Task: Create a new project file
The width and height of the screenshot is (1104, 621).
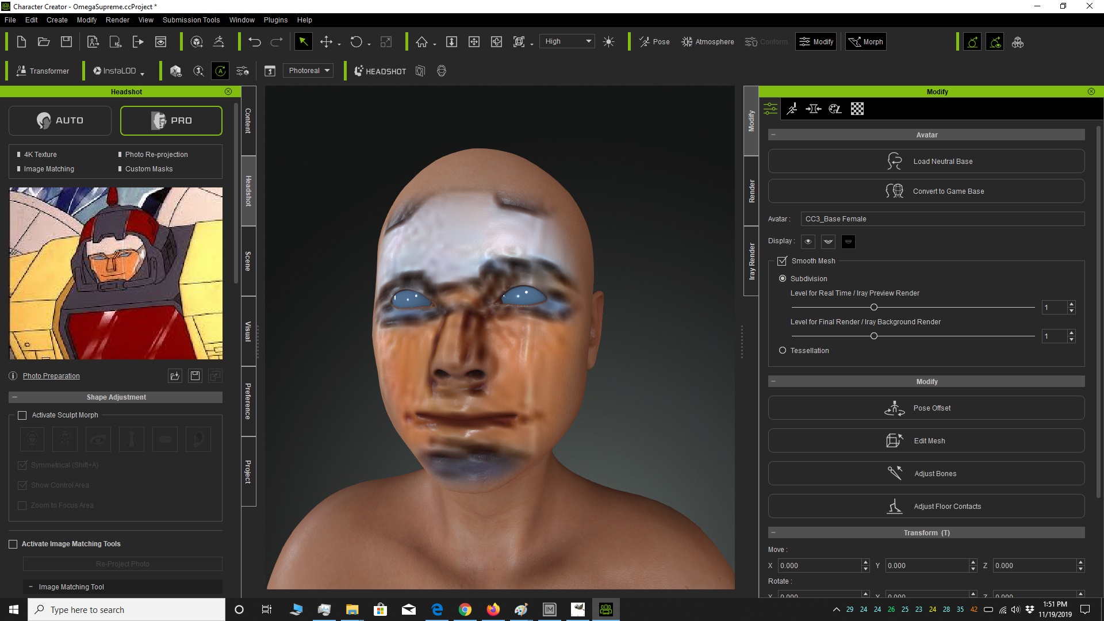Action: (21, 41)
